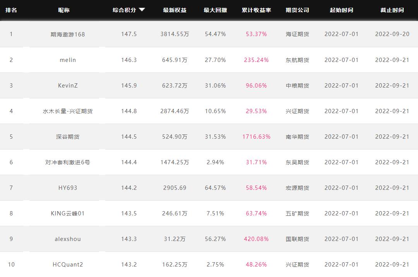Click equity value 162.25万
418x277 pixels.
[x=175, y=265]
